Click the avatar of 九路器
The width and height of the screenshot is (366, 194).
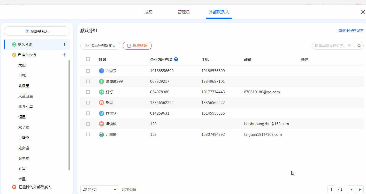click(x=102, y=135)
